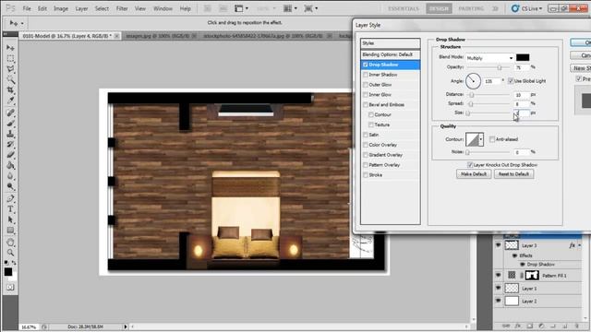The image size is (591, 332).
Task: Open the status bar info arrow
Action: 126,326
